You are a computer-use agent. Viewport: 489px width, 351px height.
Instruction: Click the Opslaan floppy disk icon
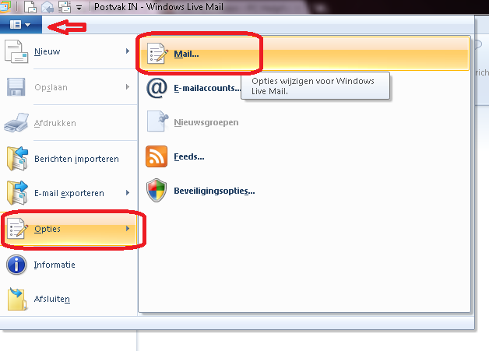16,87
